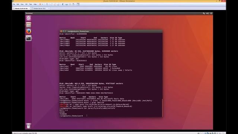Take a snapshot of this virtual machine
This screenshot has width=238, height=134.
[x=52, y=4]
